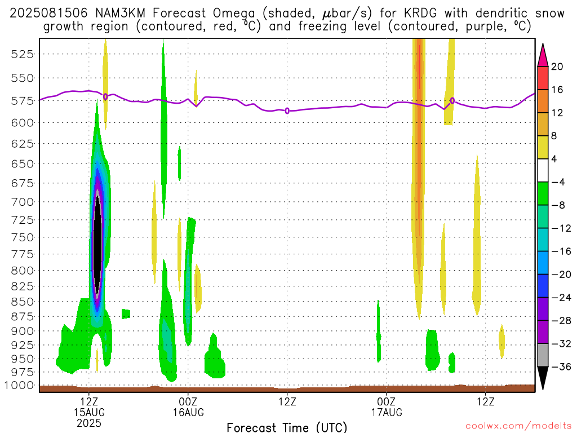Click the freezing level 0 marker at center 12Z
The width and height of the screenshot is (577, 433).
pyautogui.click(x=287, y=111)
